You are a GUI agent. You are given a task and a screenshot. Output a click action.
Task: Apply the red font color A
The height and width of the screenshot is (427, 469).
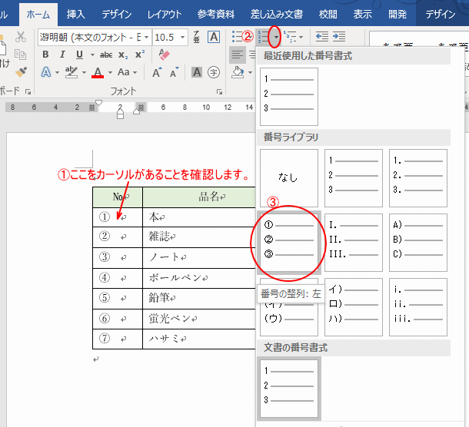(x=98, y=72)
